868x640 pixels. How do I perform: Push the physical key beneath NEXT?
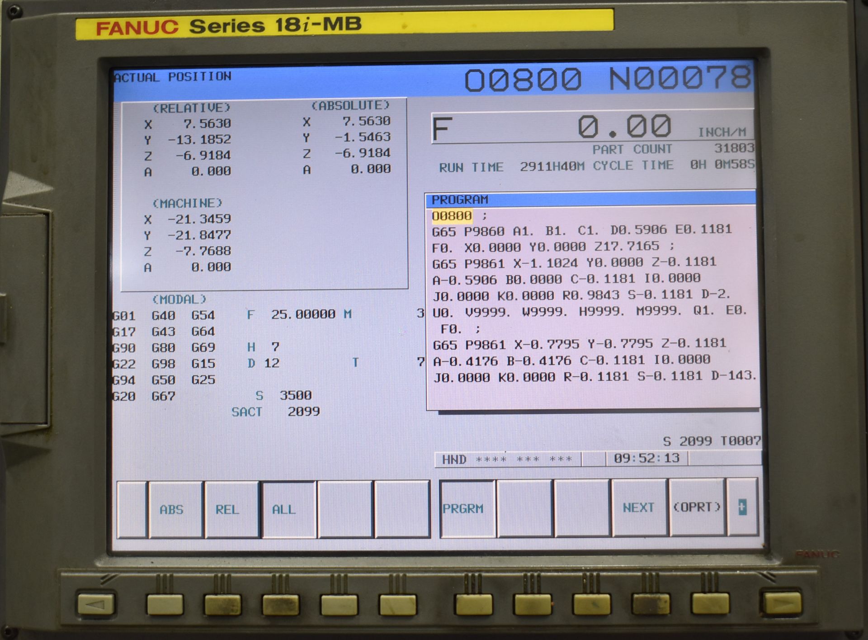pyautogui.click(x=651, y=603)
